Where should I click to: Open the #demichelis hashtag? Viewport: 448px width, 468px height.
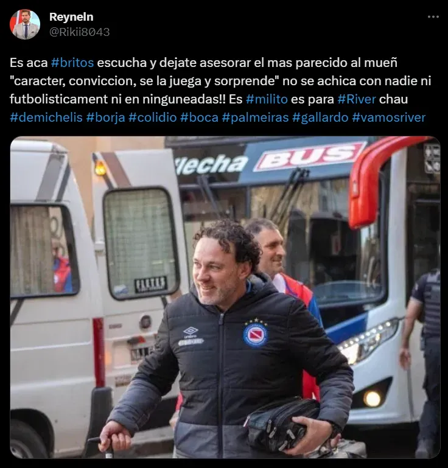(46, 117)
